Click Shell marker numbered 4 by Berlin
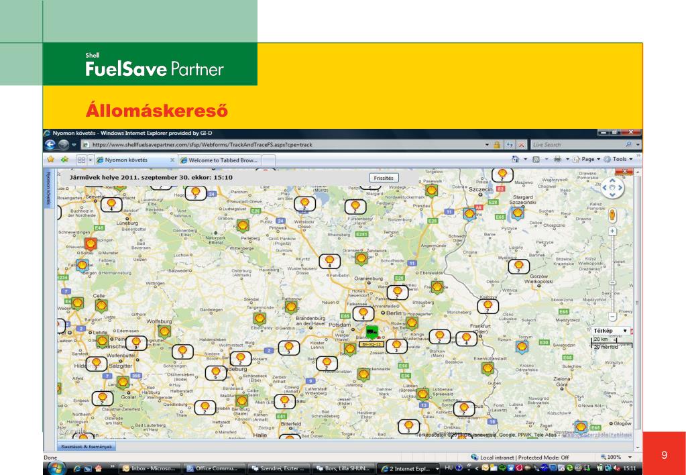Image resolution: width=686 pixels, height=475 pixels. tap(363, 313)
